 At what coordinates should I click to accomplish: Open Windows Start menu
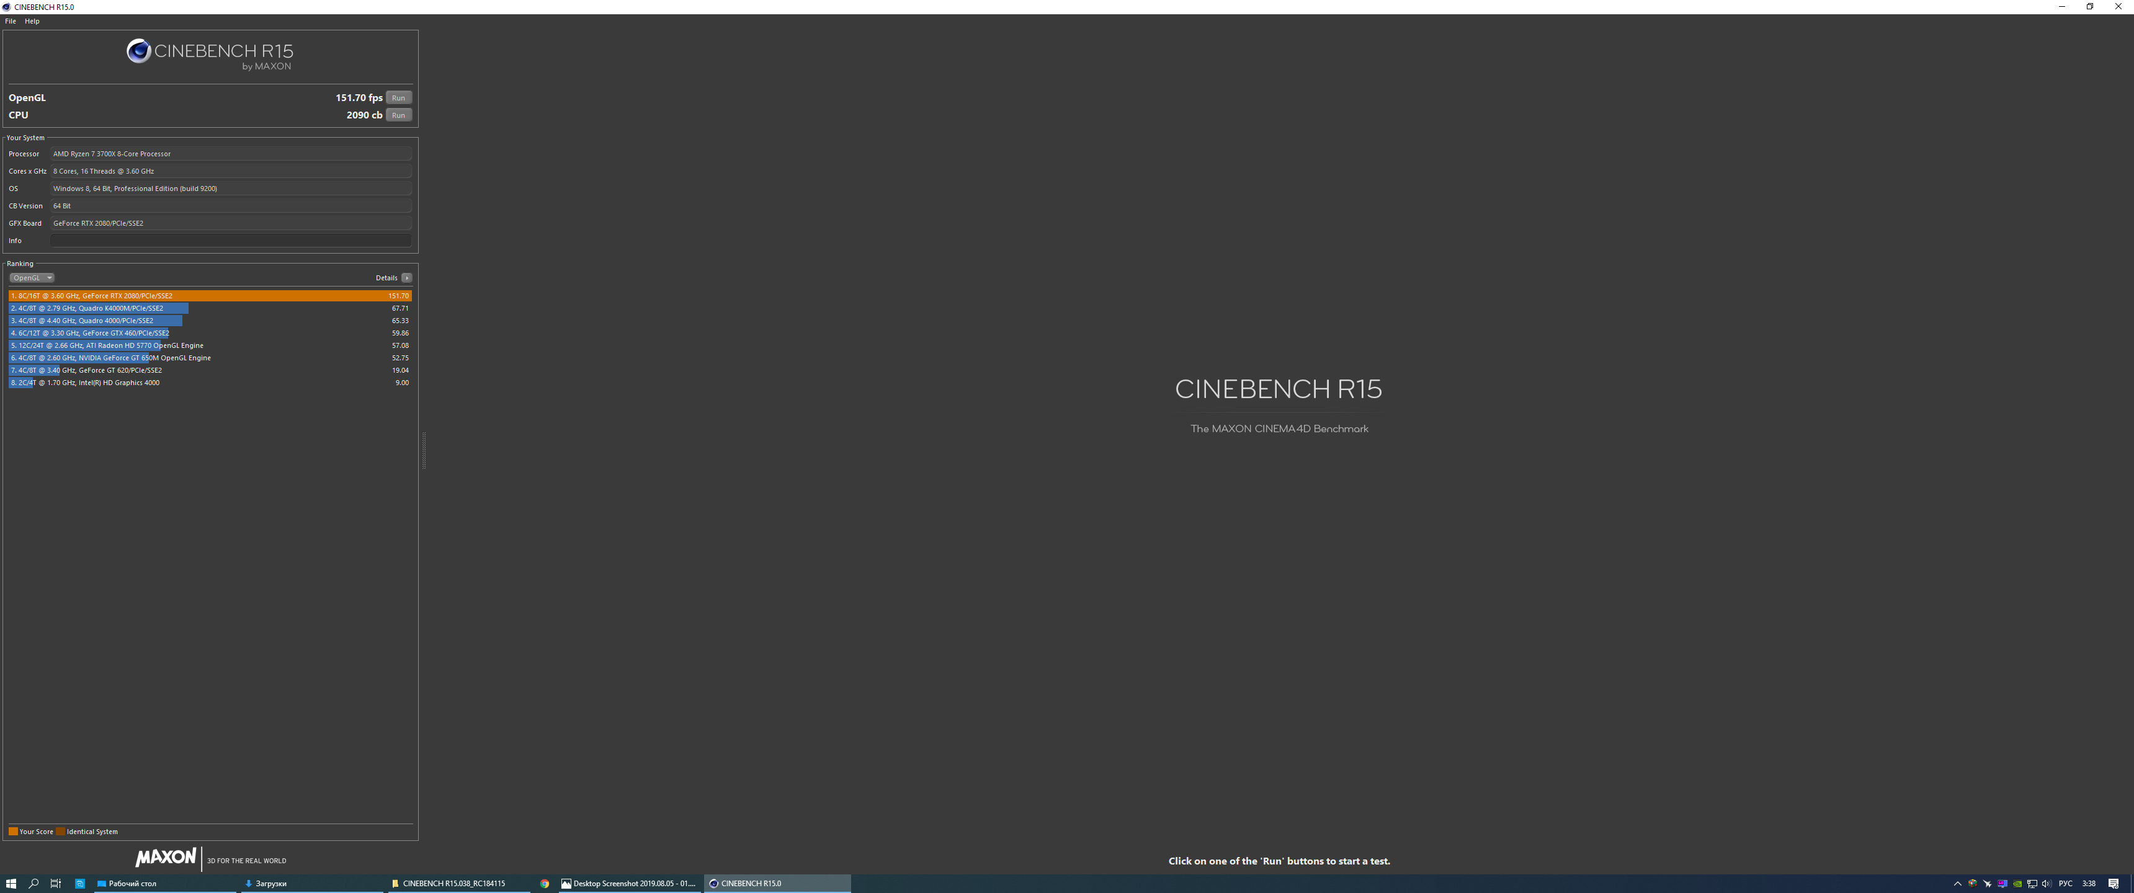pos(11,883)
